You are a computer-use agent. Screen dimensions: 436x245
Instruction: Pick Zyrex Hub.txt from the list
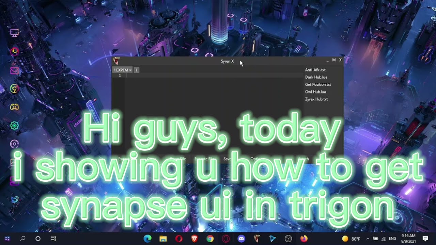pyautogui.click(x=316, y=99)
